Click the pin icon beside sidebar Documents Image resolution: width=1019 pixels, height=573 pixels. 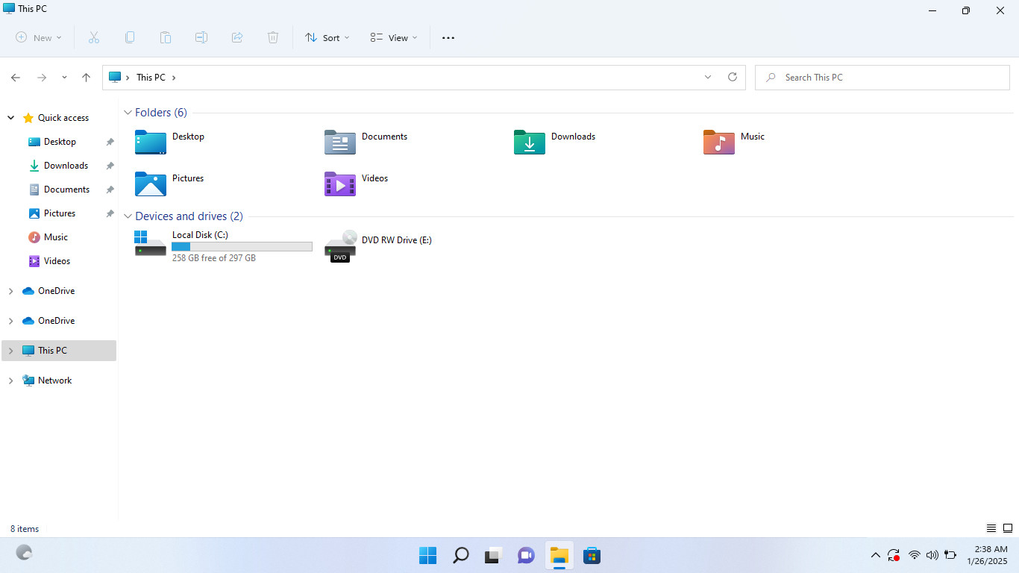click(110, 190)
